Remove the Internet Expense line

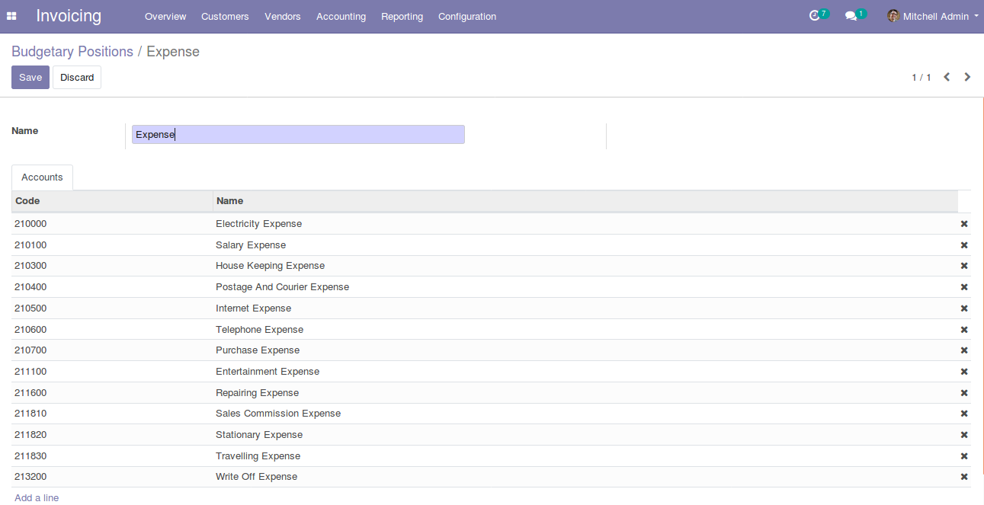tap(963, 308)
